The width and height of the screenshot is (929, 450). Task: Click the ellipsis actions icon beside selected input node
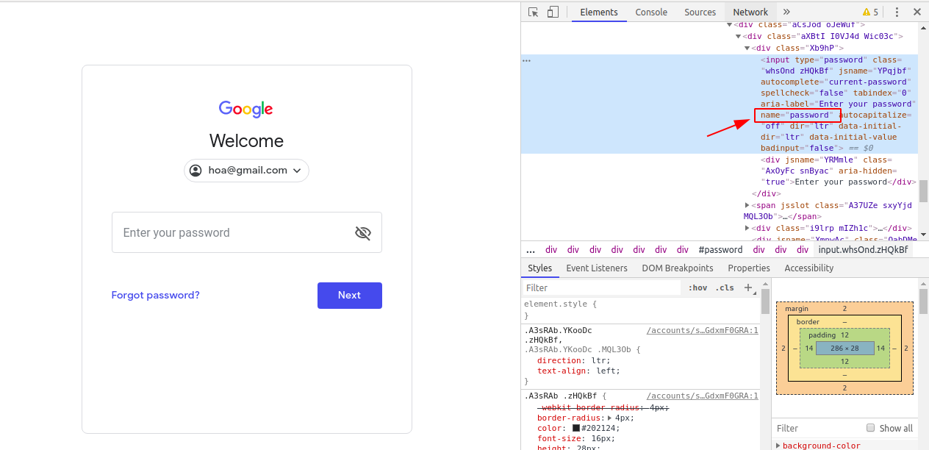(x=526, y=60)
